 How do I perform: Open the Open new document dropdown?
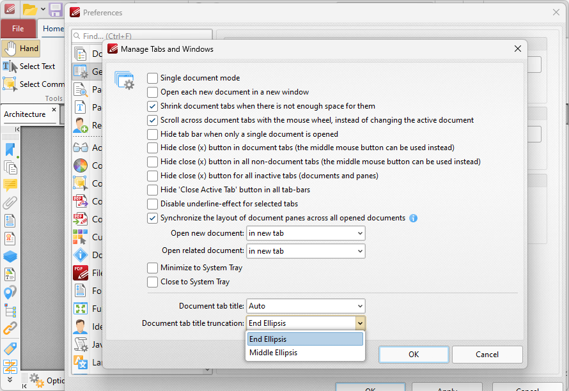[305, 233]
